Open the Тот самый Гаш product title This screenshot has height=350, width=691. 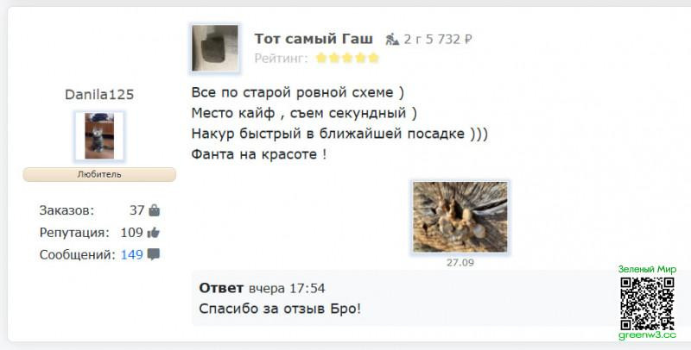(x=314, y=39)
